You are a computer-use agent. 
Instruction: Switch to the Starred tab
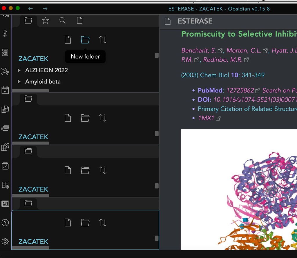45,20
